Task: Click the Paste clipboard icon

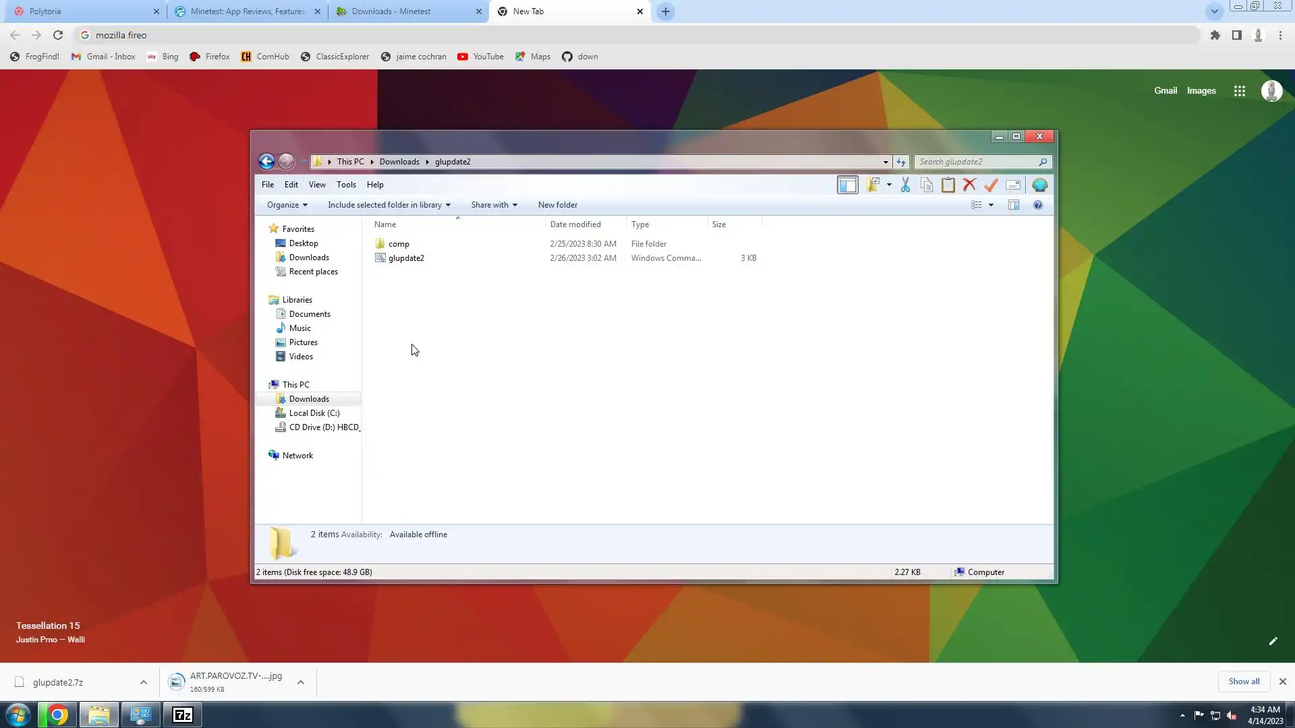Action: point(948,185)
